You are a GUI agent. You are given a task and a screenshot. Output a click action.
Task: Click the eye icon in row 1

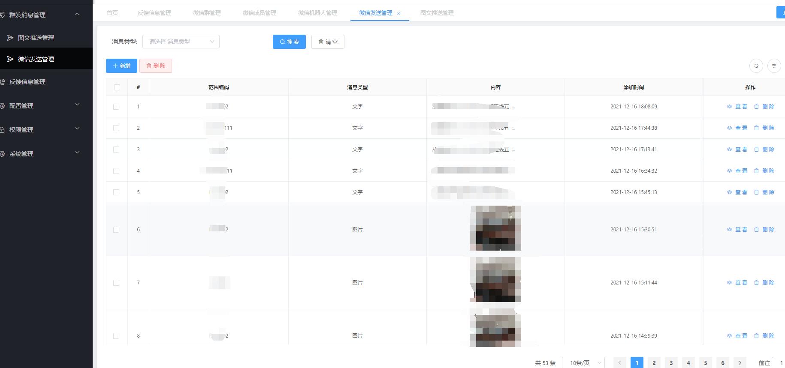coord(729,106)
